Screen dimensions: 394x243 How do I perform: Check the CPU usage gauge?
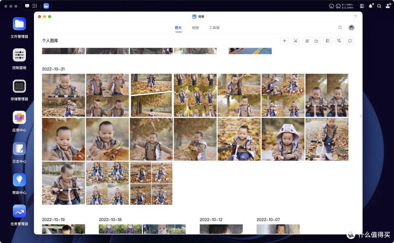coord(331,6)
